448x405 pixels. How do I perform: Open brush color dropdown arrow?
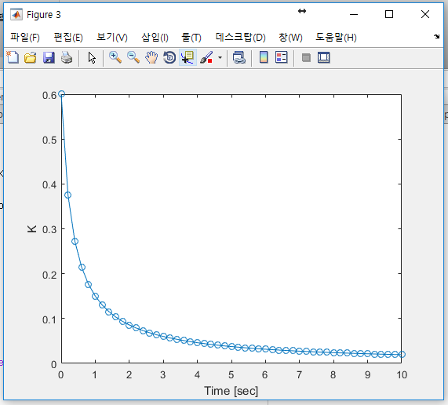(220, 57)
